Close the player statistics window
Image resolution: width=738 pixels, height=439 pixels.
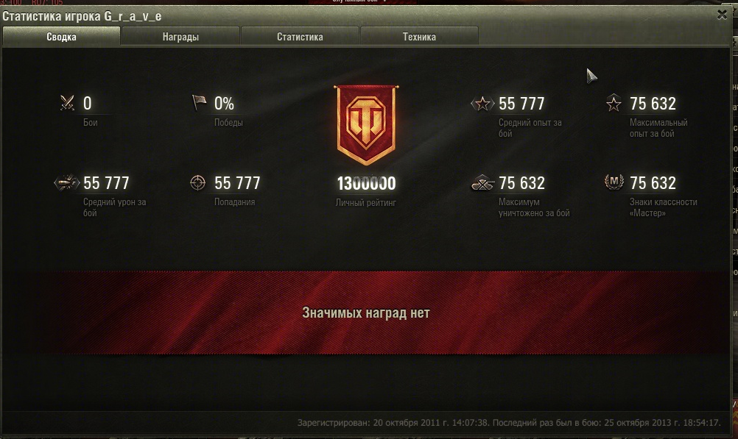(722, 15)
